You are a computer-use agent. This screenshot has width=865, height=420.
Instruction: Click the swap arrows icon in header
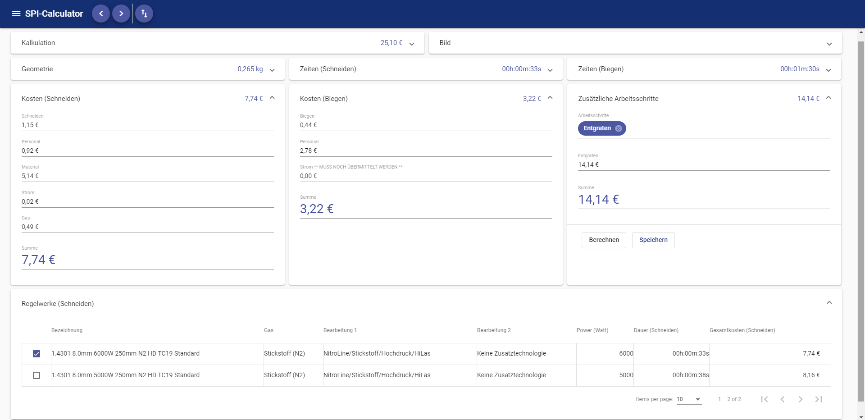144,14
